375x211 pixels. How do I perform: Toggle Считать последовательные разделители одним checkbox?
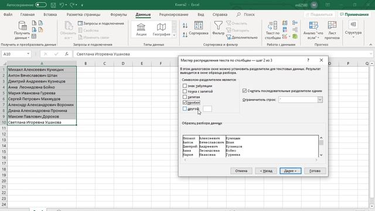(x=244, y=91)
